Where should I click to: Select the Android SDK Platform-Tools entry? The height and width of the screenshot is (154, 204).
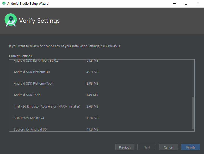[x=34, y=83]
